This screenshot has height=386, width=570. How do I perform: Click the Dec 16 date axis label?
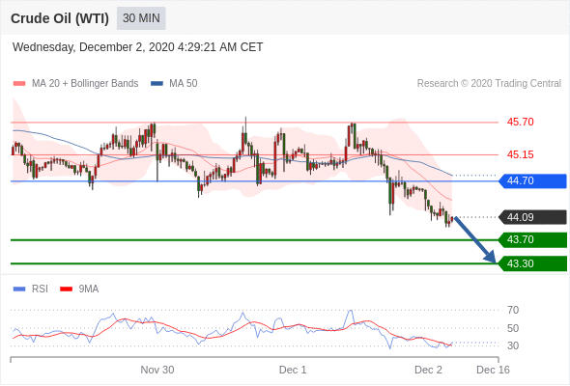pos(493,370)
